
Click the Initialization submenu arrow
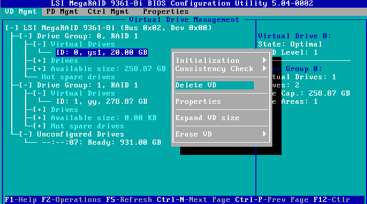tap(265, 60)
